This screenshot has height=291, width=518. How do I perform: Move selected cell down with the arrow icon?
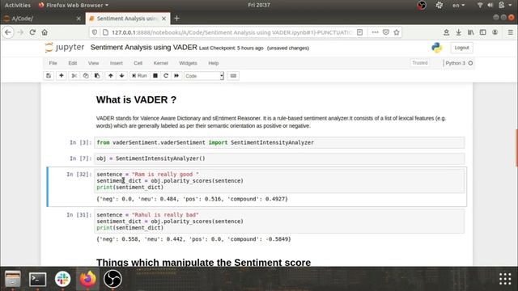point(122,75)
